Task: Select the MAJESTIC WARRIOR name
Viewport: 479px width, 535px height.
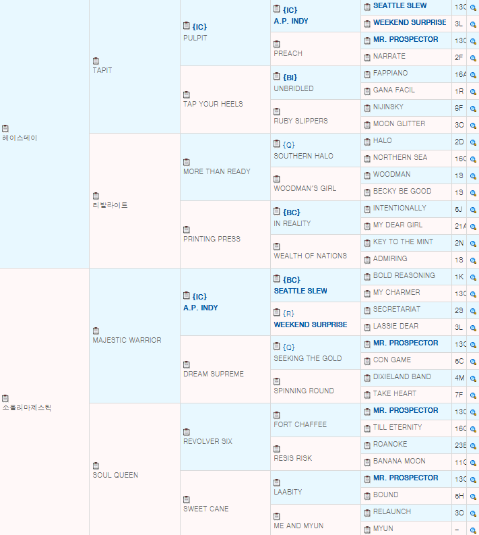Action: (x=127, y=340)
